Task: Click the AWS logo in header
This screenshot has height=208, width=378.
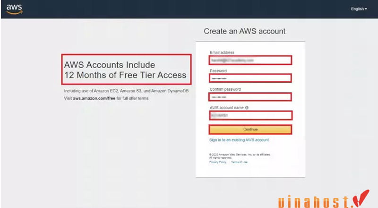Action: pos(15,9)
